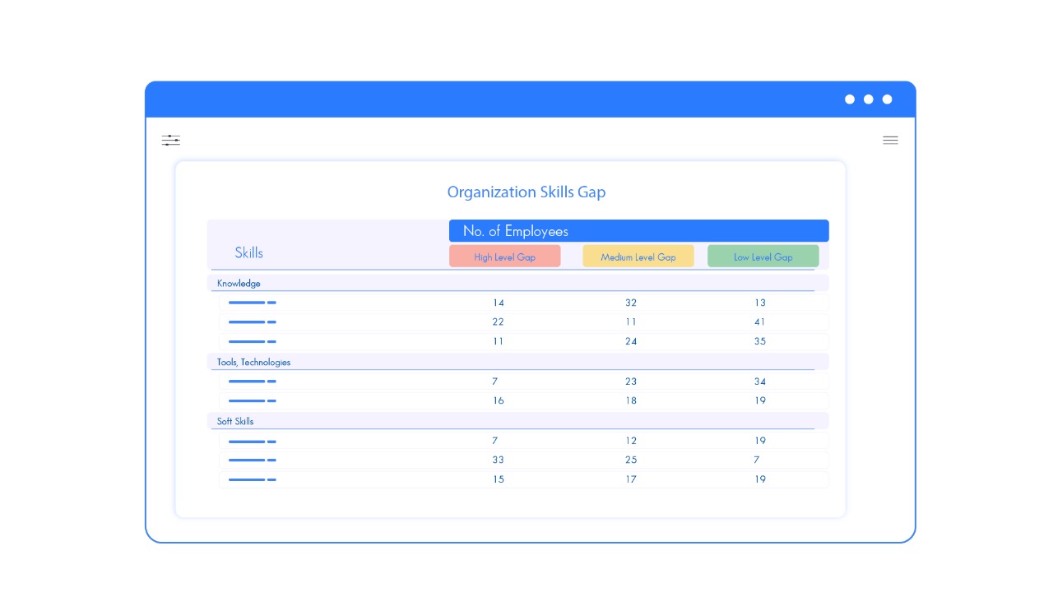Image resolution: width=1053 pixels, height=606 pixels.
Task: Open the hamburger menu icon
Action: 890,141
